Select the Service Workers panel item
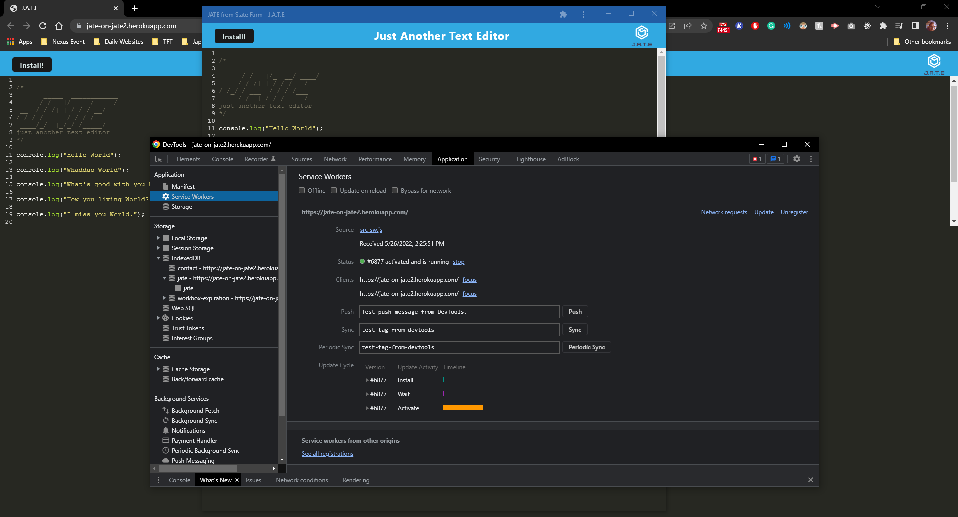This screenshot has width=958, height=517. pyautogui.click(x=192, y=196)
